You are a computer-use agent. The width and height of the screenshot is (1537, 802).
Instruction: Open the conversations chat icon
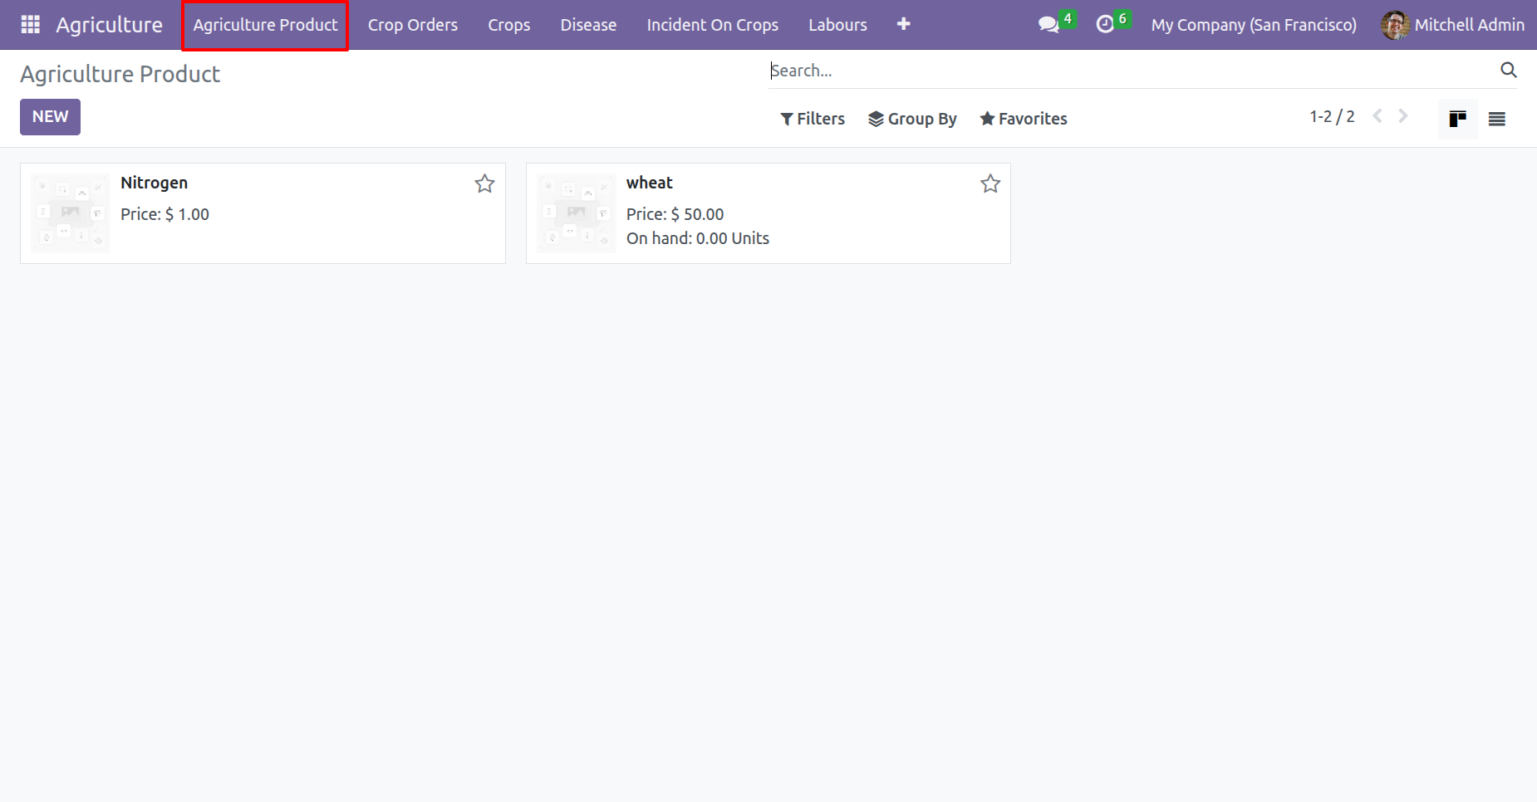tap(1048, 25)
